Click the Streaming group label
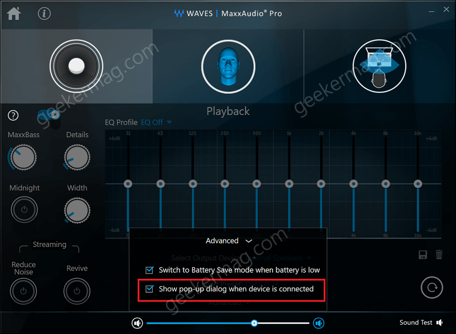This screenshot has height=334, width=456. [50, 245]
